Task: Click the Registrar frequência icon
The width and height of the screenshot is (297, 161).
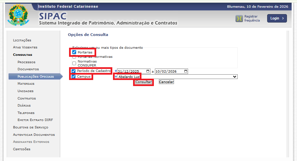Action: [x=239, y=18]
